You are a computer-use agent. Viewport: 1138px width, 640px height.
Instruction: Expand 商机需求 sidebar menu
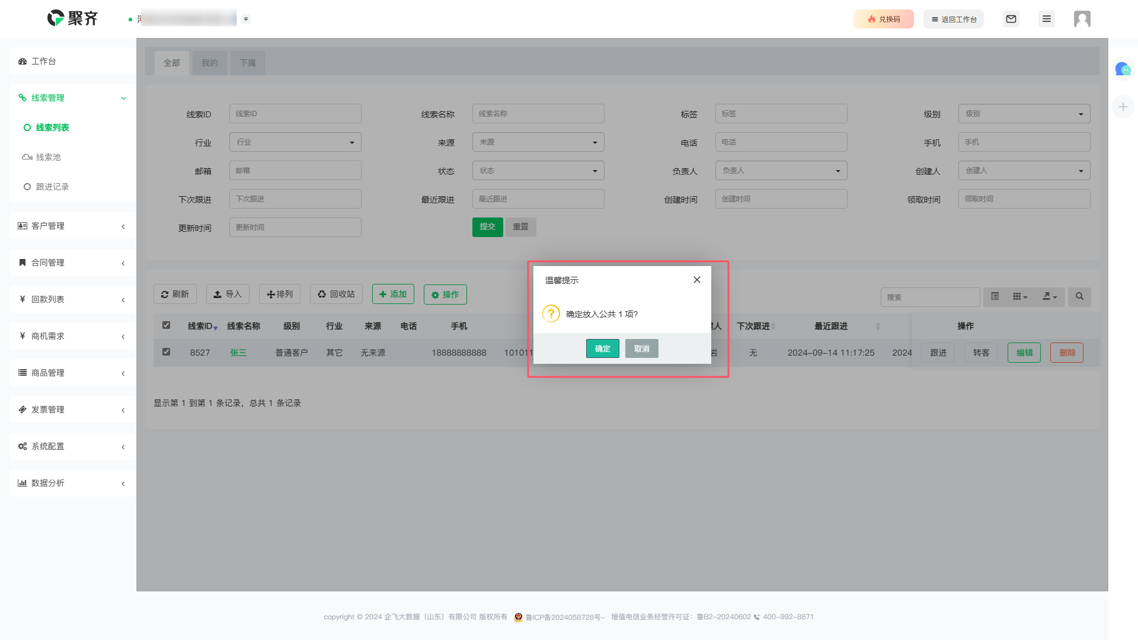tap(72, 336)
